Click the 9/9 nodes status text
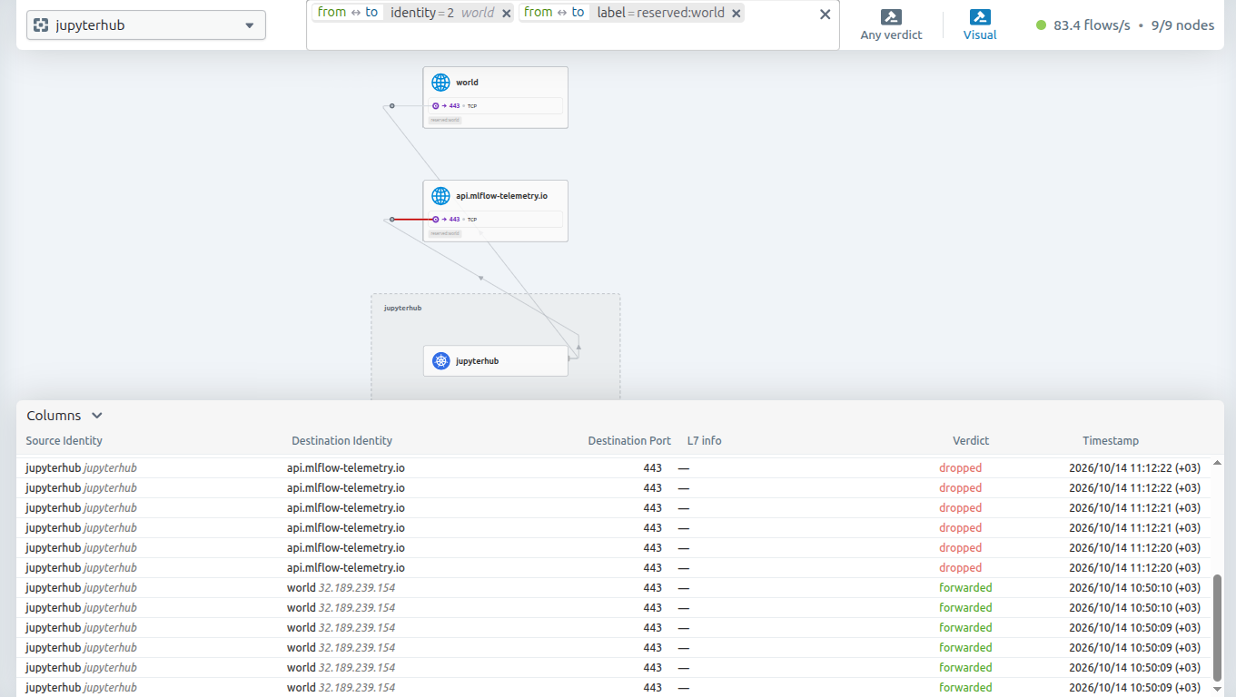The image size is (1236, 697). point(1182,25)
